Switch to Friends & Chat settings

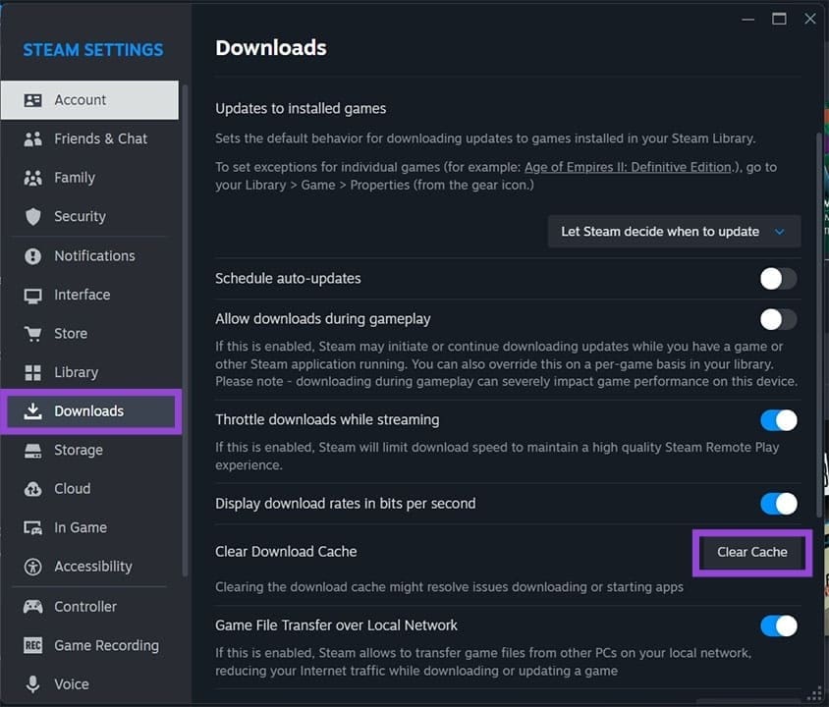coord(100,139)
